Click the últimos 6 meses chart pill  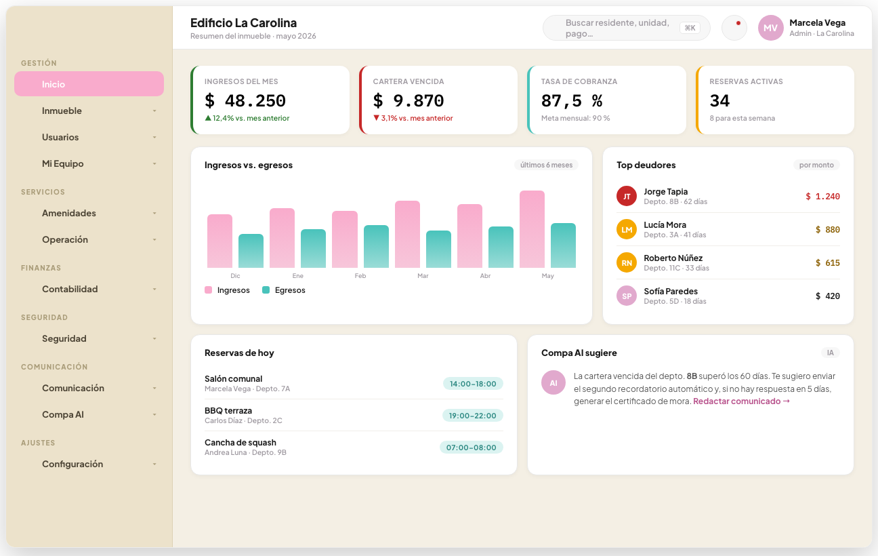546,165
